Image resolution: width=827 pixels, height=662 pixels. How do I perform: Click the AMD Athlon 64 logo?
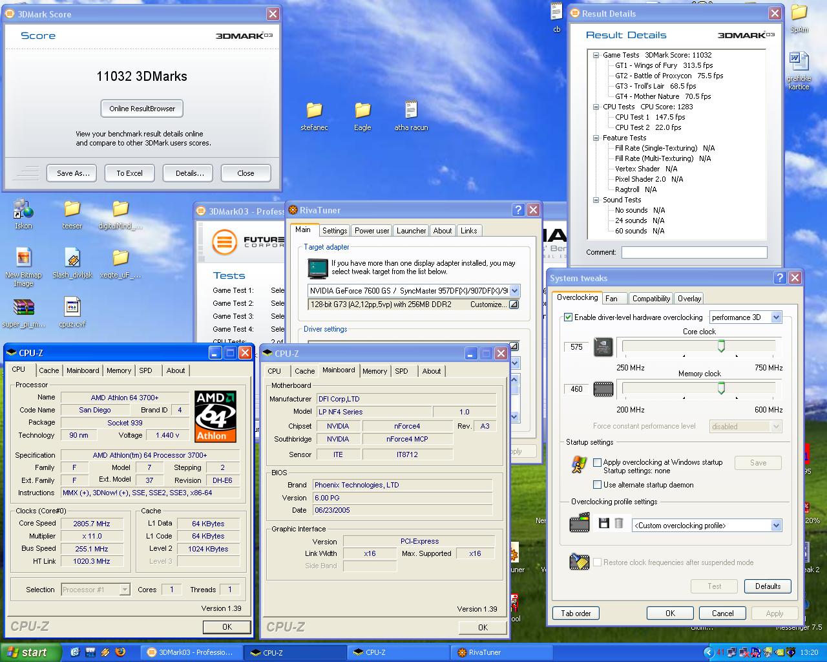[x=215, y=416]
